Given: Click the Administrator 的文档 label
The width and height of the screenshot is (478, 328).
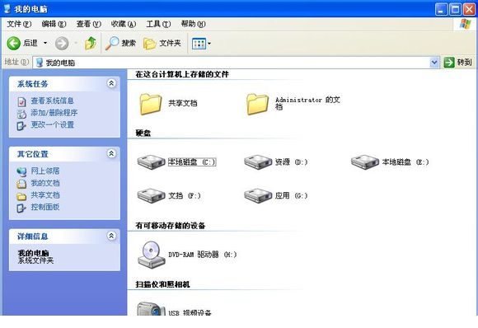Looking at the screenshot, I should [x=307, y=103].
